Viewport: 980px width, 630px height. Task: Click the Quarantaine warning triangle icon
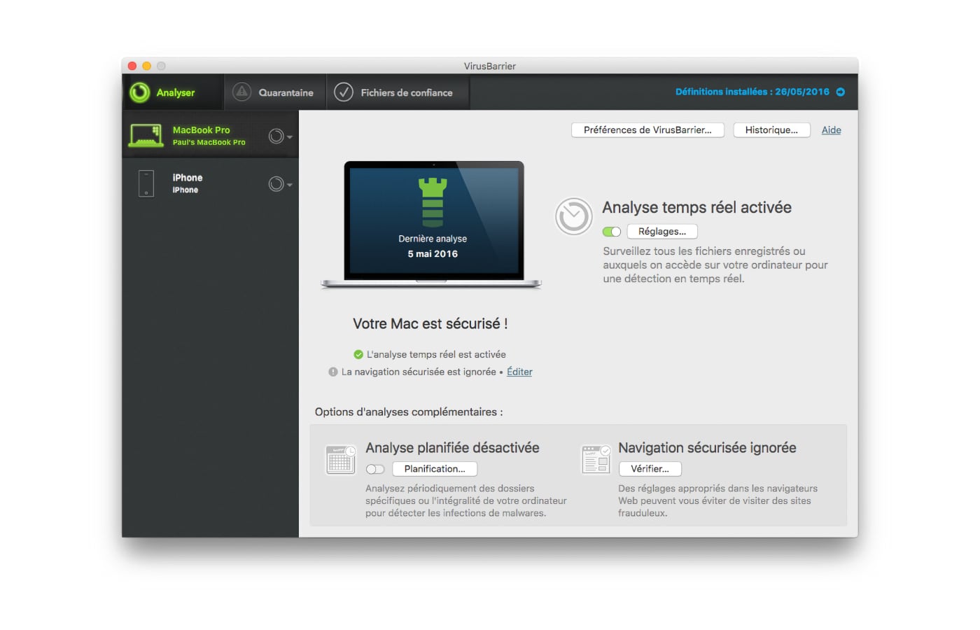(x=241, y=92)
